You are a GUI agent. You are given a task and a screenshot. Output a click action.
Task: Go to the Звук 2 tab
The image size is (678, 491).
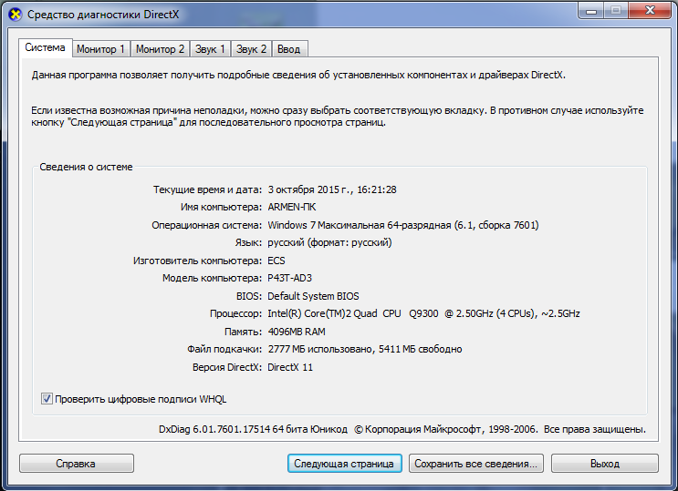click(251, 49)
